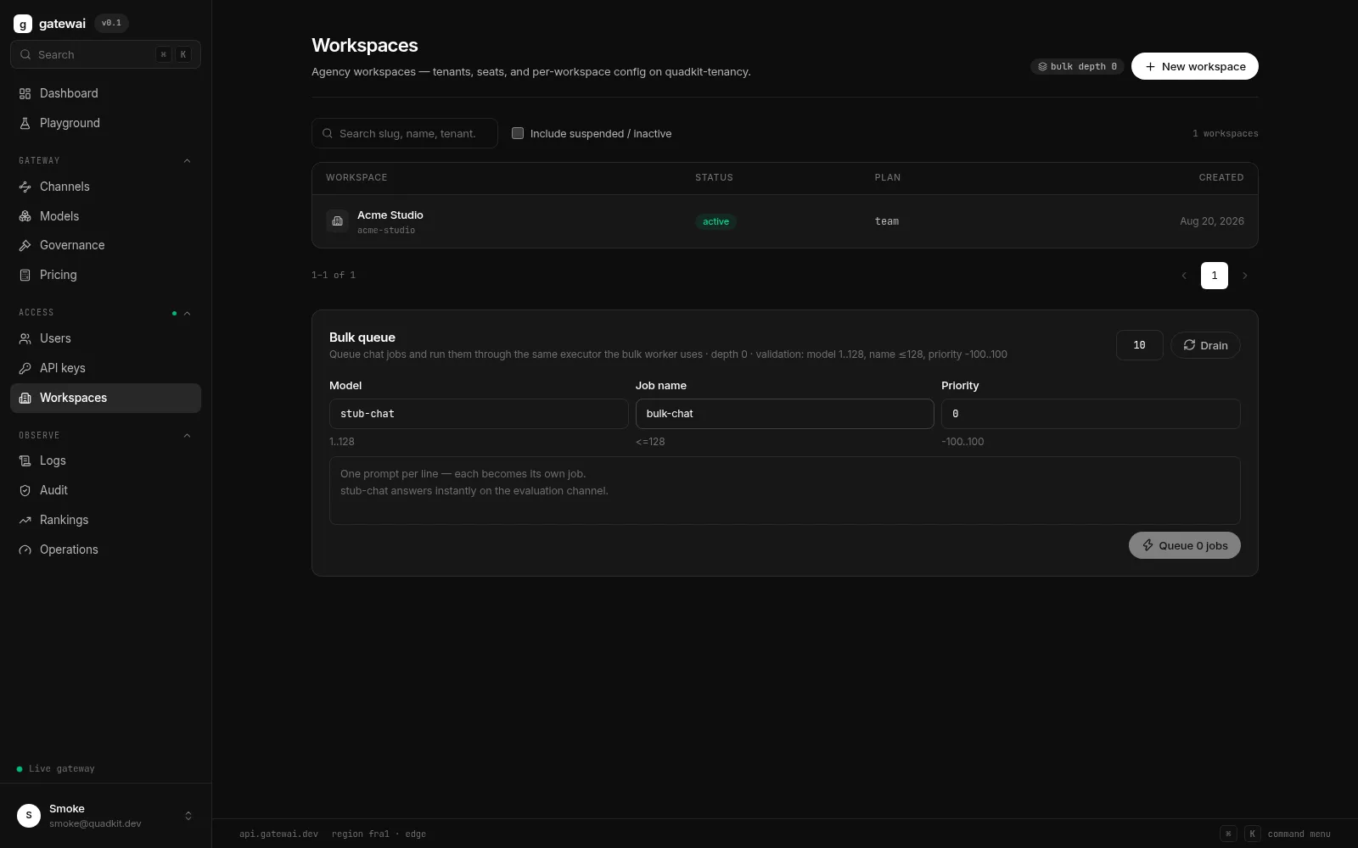Collapse the Access sidebar section
The image size is (1358, 848).
pyautogui.click(x=187, y=313)
